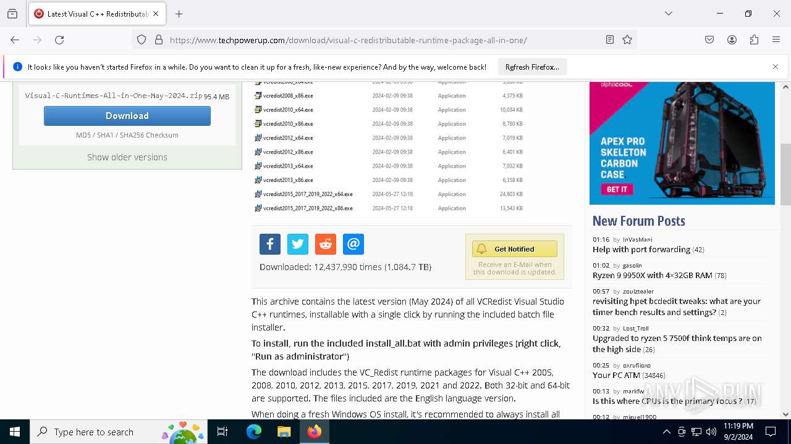Bookmark this page with star icon
This screenshot has height=444, width=791.
627,40
